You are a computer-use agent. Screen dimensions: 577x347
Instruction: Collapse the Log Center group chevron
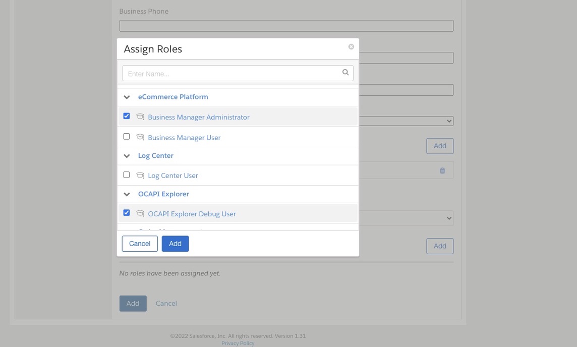click(127, 156)
